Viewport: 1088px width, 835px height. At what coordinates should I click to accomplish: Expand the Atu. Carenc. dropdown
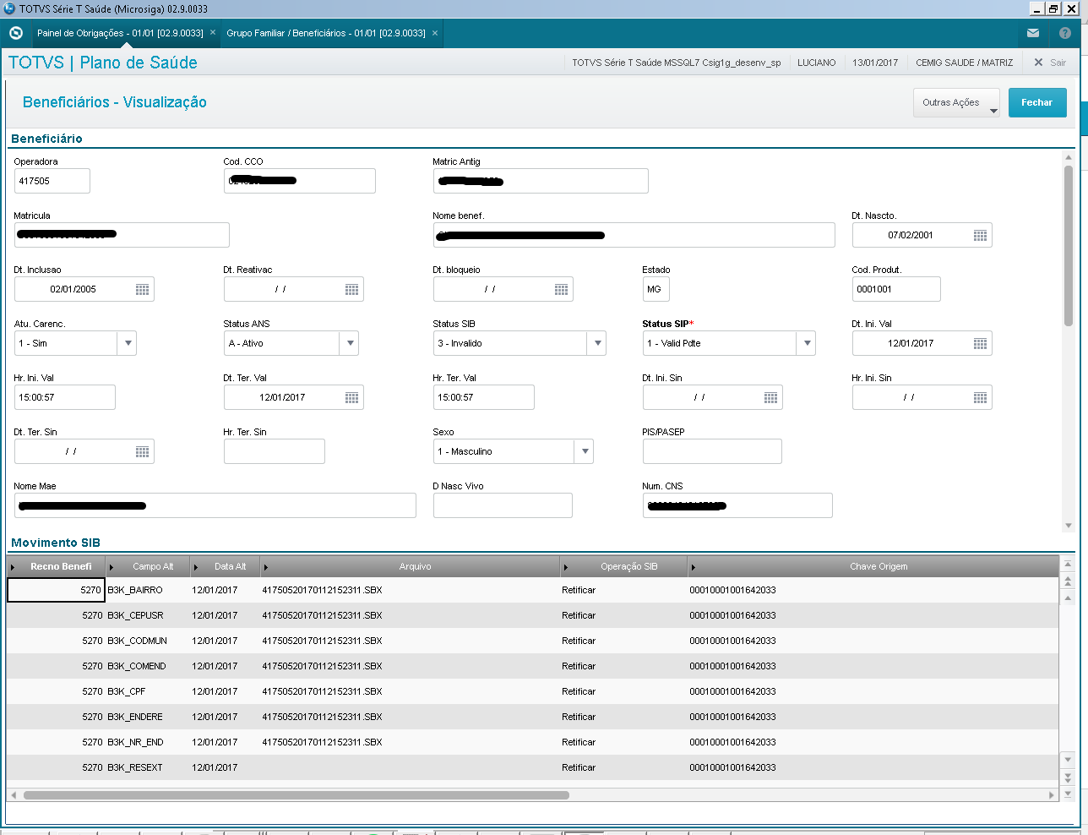click(128, 343)
